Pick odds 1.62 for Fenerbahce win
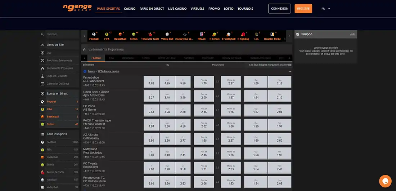The width and height of the screenshot is (396, 191). tap(151, 82)
